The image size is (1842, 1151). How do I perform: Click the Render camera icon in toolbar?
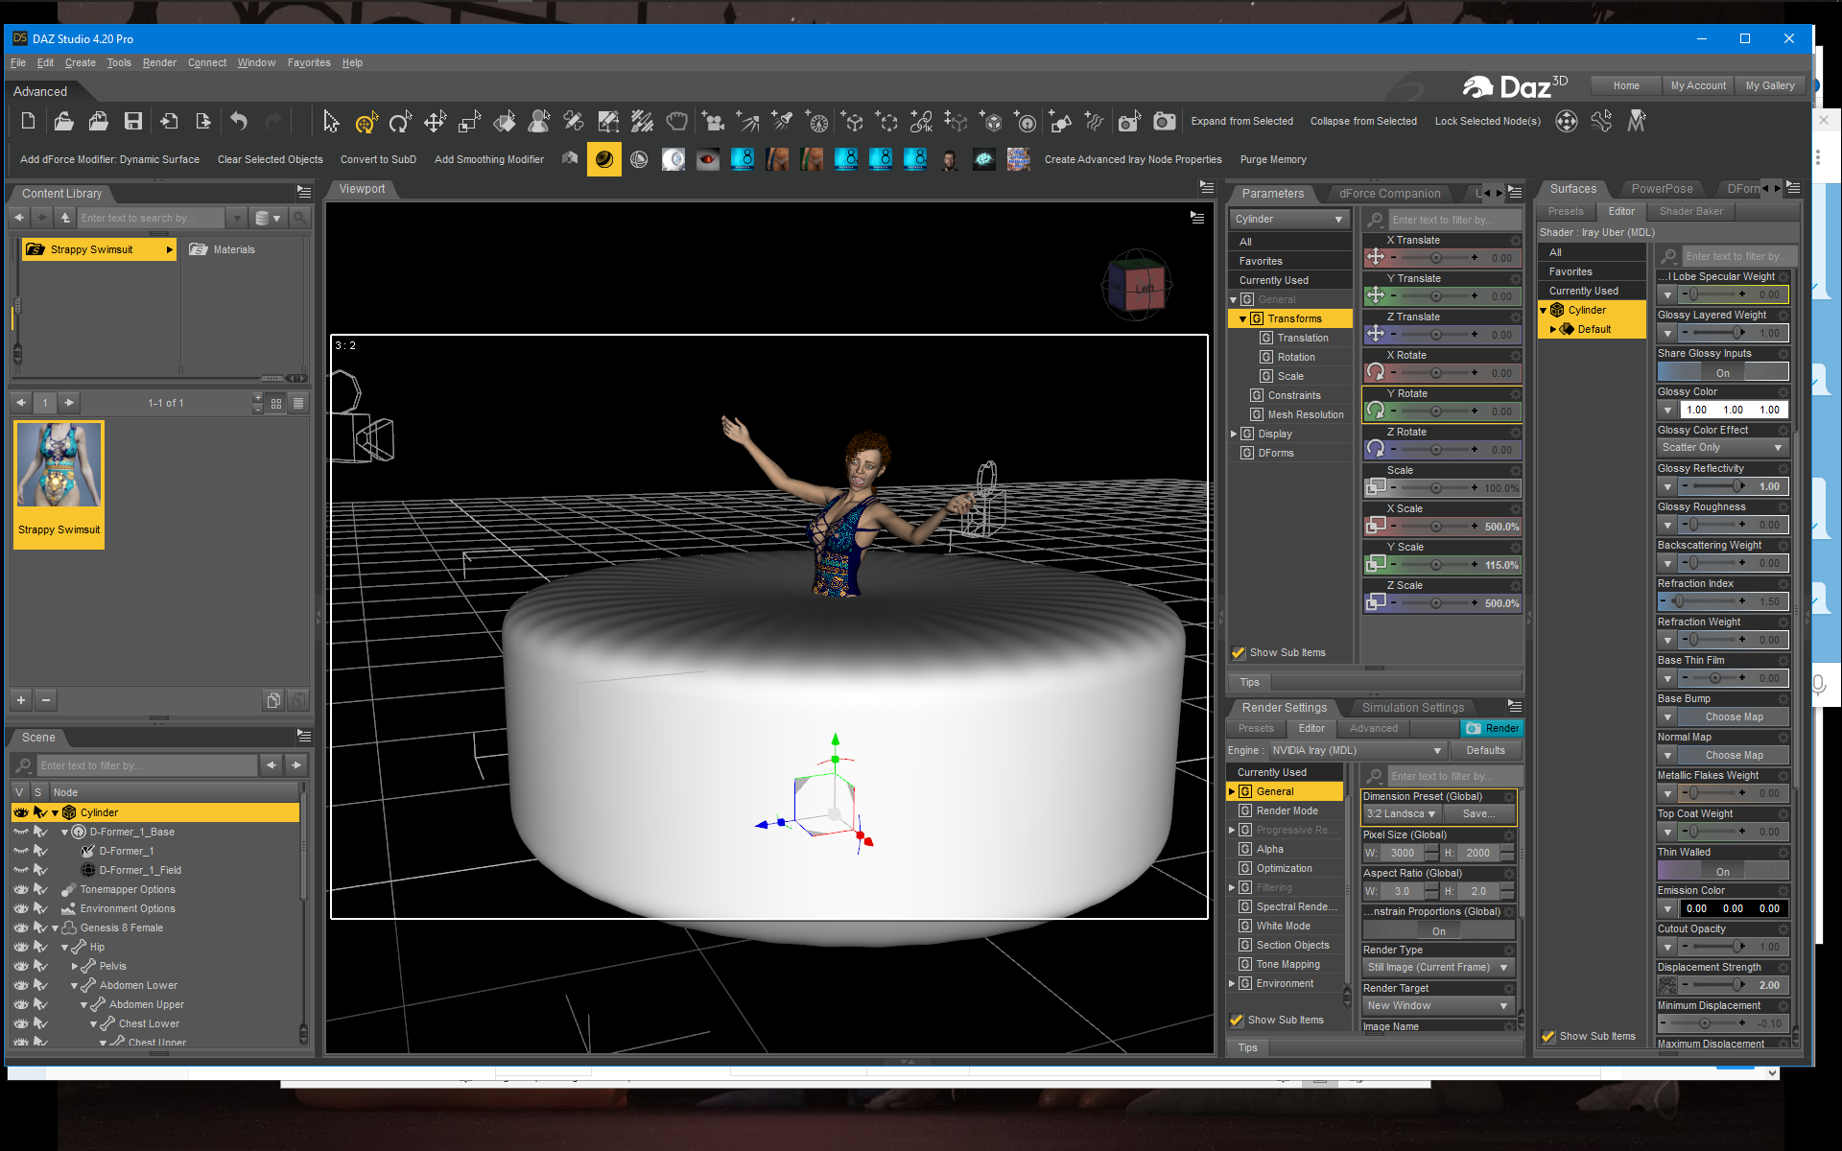[x=1164, y=122]
